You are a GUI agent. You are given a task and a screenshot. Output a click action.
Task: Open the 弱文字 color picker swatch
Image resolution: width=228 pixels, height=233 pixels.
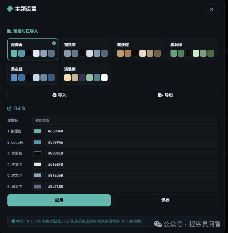click(38, 187)
